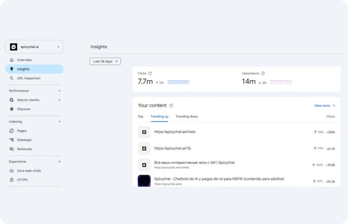Image resolution: width=348 pixels, height=224 pixels.
Task: Click the favicon for the Russian Spicychat page row
Action: click(144, 165)
